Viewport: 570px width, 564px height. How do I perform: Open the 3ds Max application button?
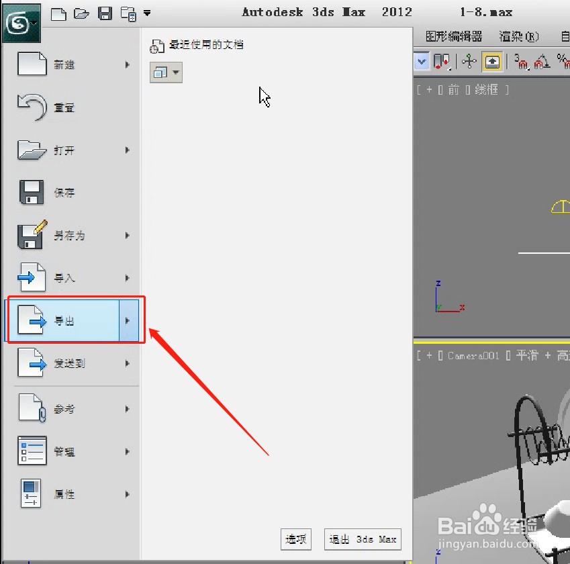[x=21, y=23]
